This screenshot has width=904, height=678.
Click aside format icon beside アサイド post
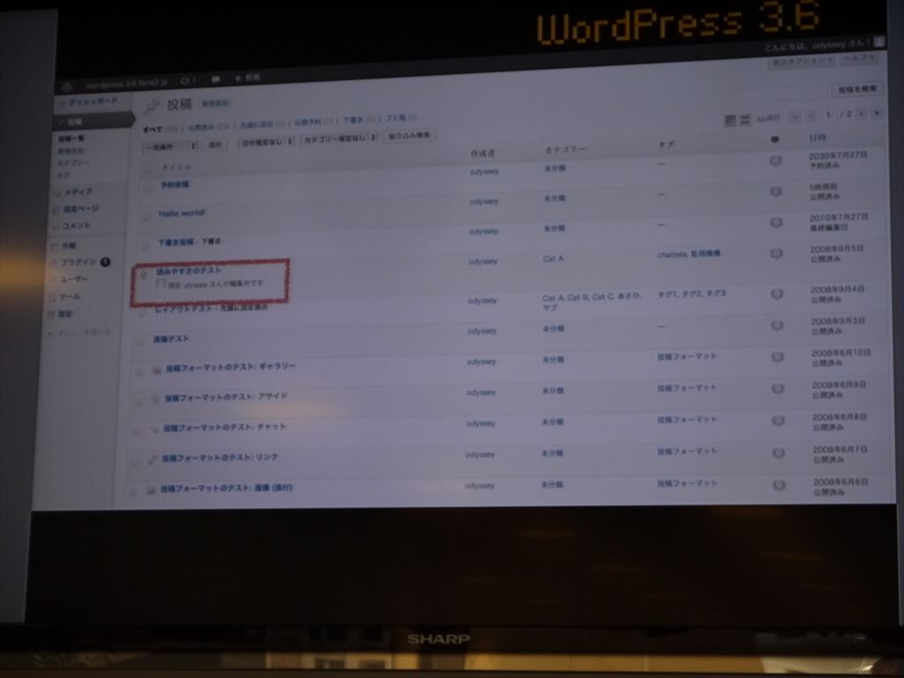[155, 399]
